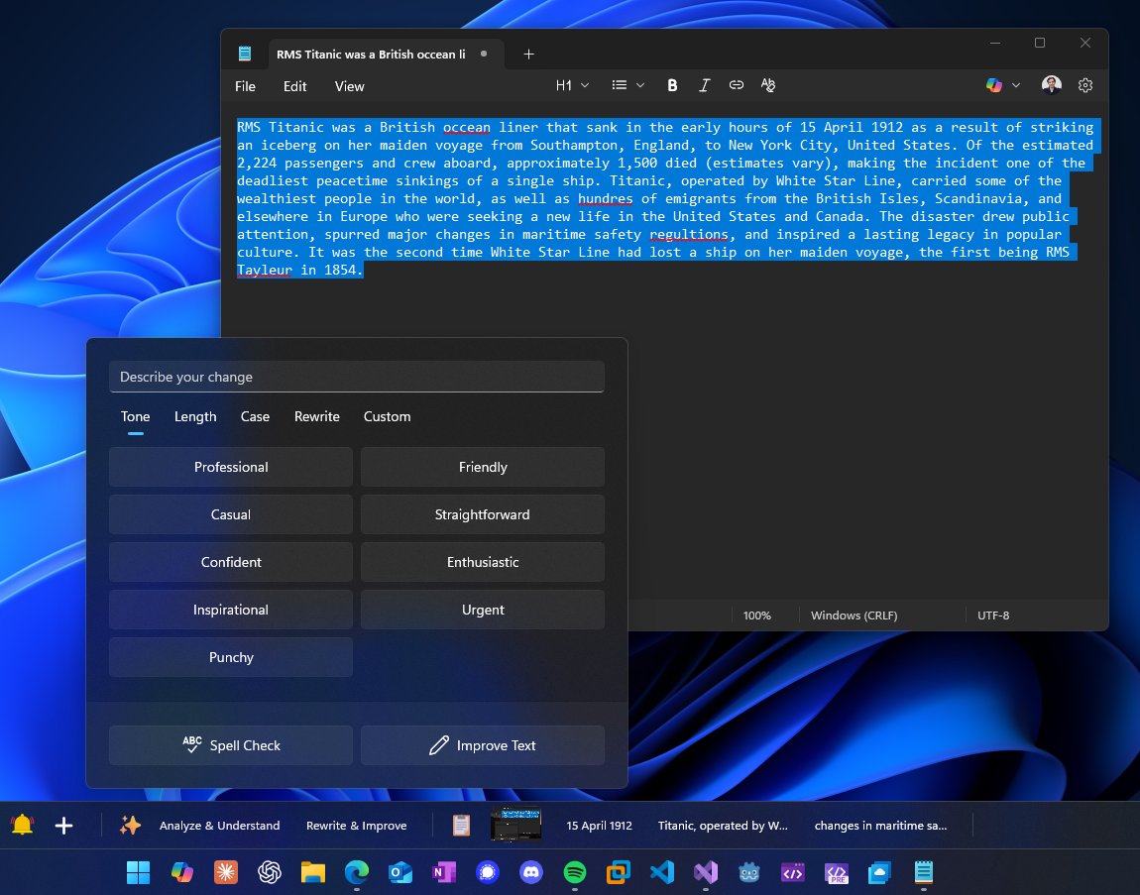Insert a link using the link icon
Screen dimensions: 1140x895
click(x=736, y=86)
